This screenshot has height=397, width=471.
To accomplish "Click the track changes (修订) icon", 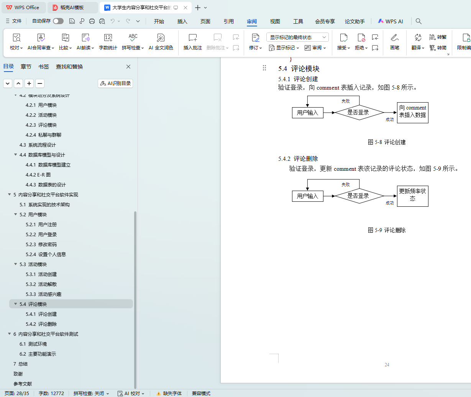I will [x=255, y=38].
